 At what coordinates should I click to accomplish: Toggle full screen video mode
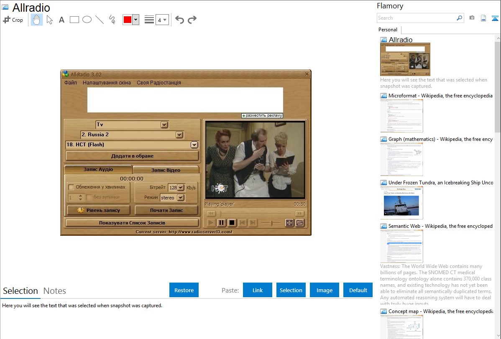(289, 223)
